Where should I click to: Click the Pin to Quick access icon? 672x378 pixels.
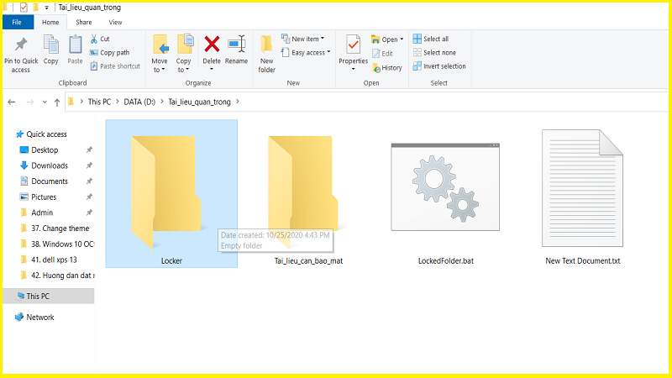20,45
